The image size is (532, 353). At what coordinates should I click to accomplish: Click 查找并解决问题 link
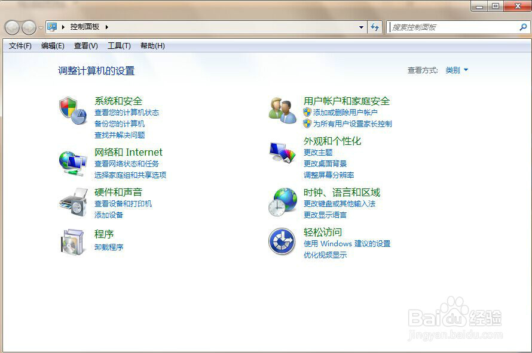[120, 135]
